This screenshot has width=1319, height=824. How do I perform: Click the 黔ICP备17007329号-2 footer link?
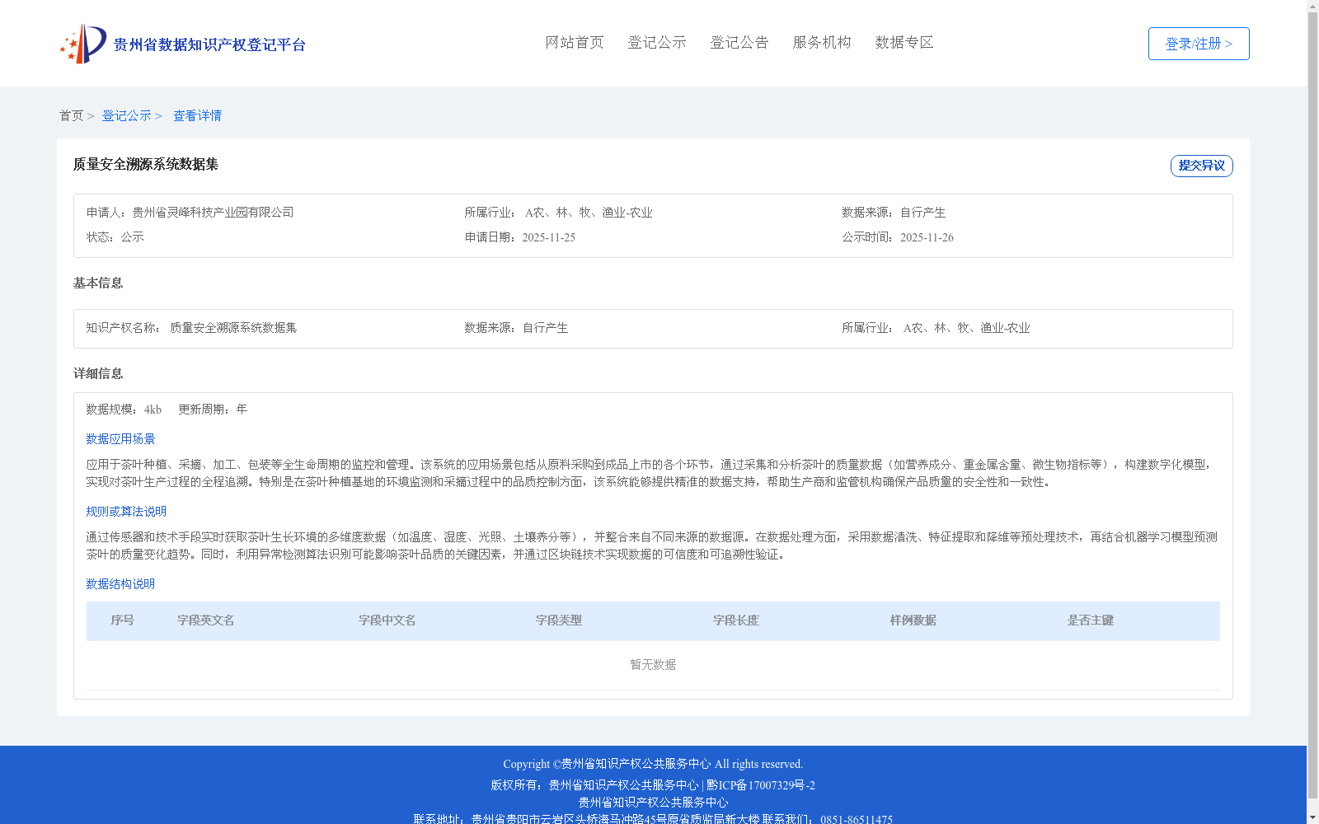[x=760, y=785]
